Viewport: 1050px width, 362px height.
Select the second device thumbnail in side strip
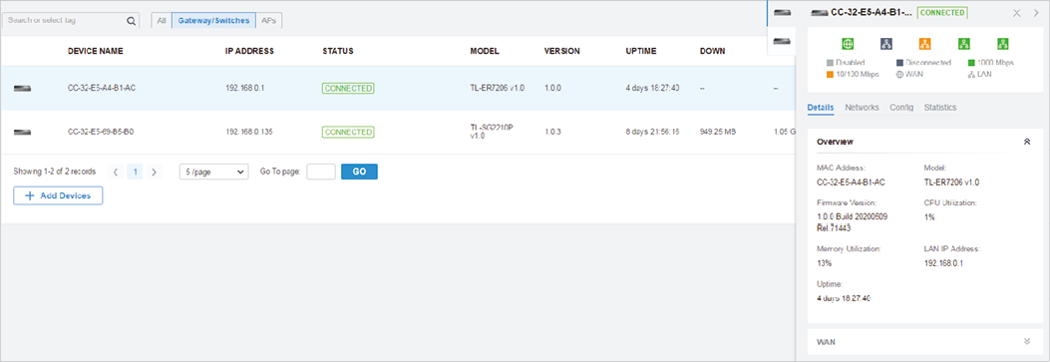click(x=782, y=42)
